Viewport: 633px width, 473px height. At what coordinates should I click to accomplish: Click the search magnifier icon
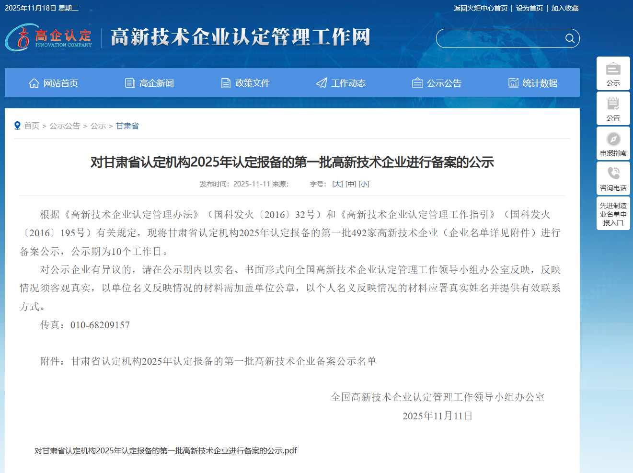tap(569, 38)
